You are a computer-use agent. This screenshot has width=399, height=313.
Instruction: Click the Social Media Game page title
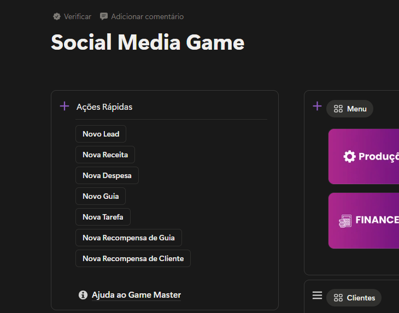click(148, 43)
